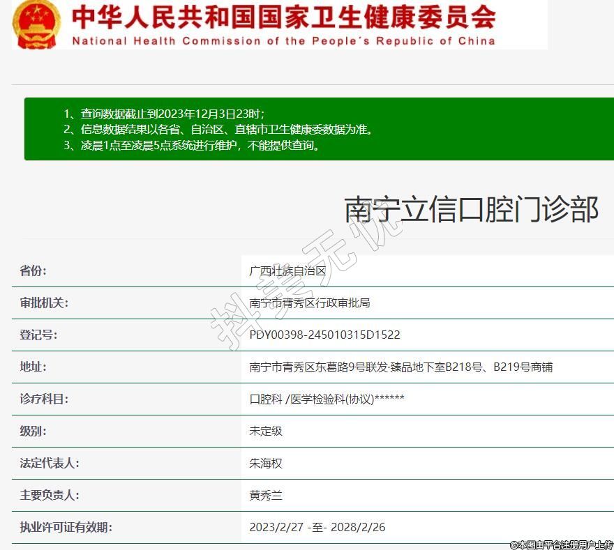Screen dimensions: 614x550
Task: Click the 地址 row label
Action: [33, 367]
